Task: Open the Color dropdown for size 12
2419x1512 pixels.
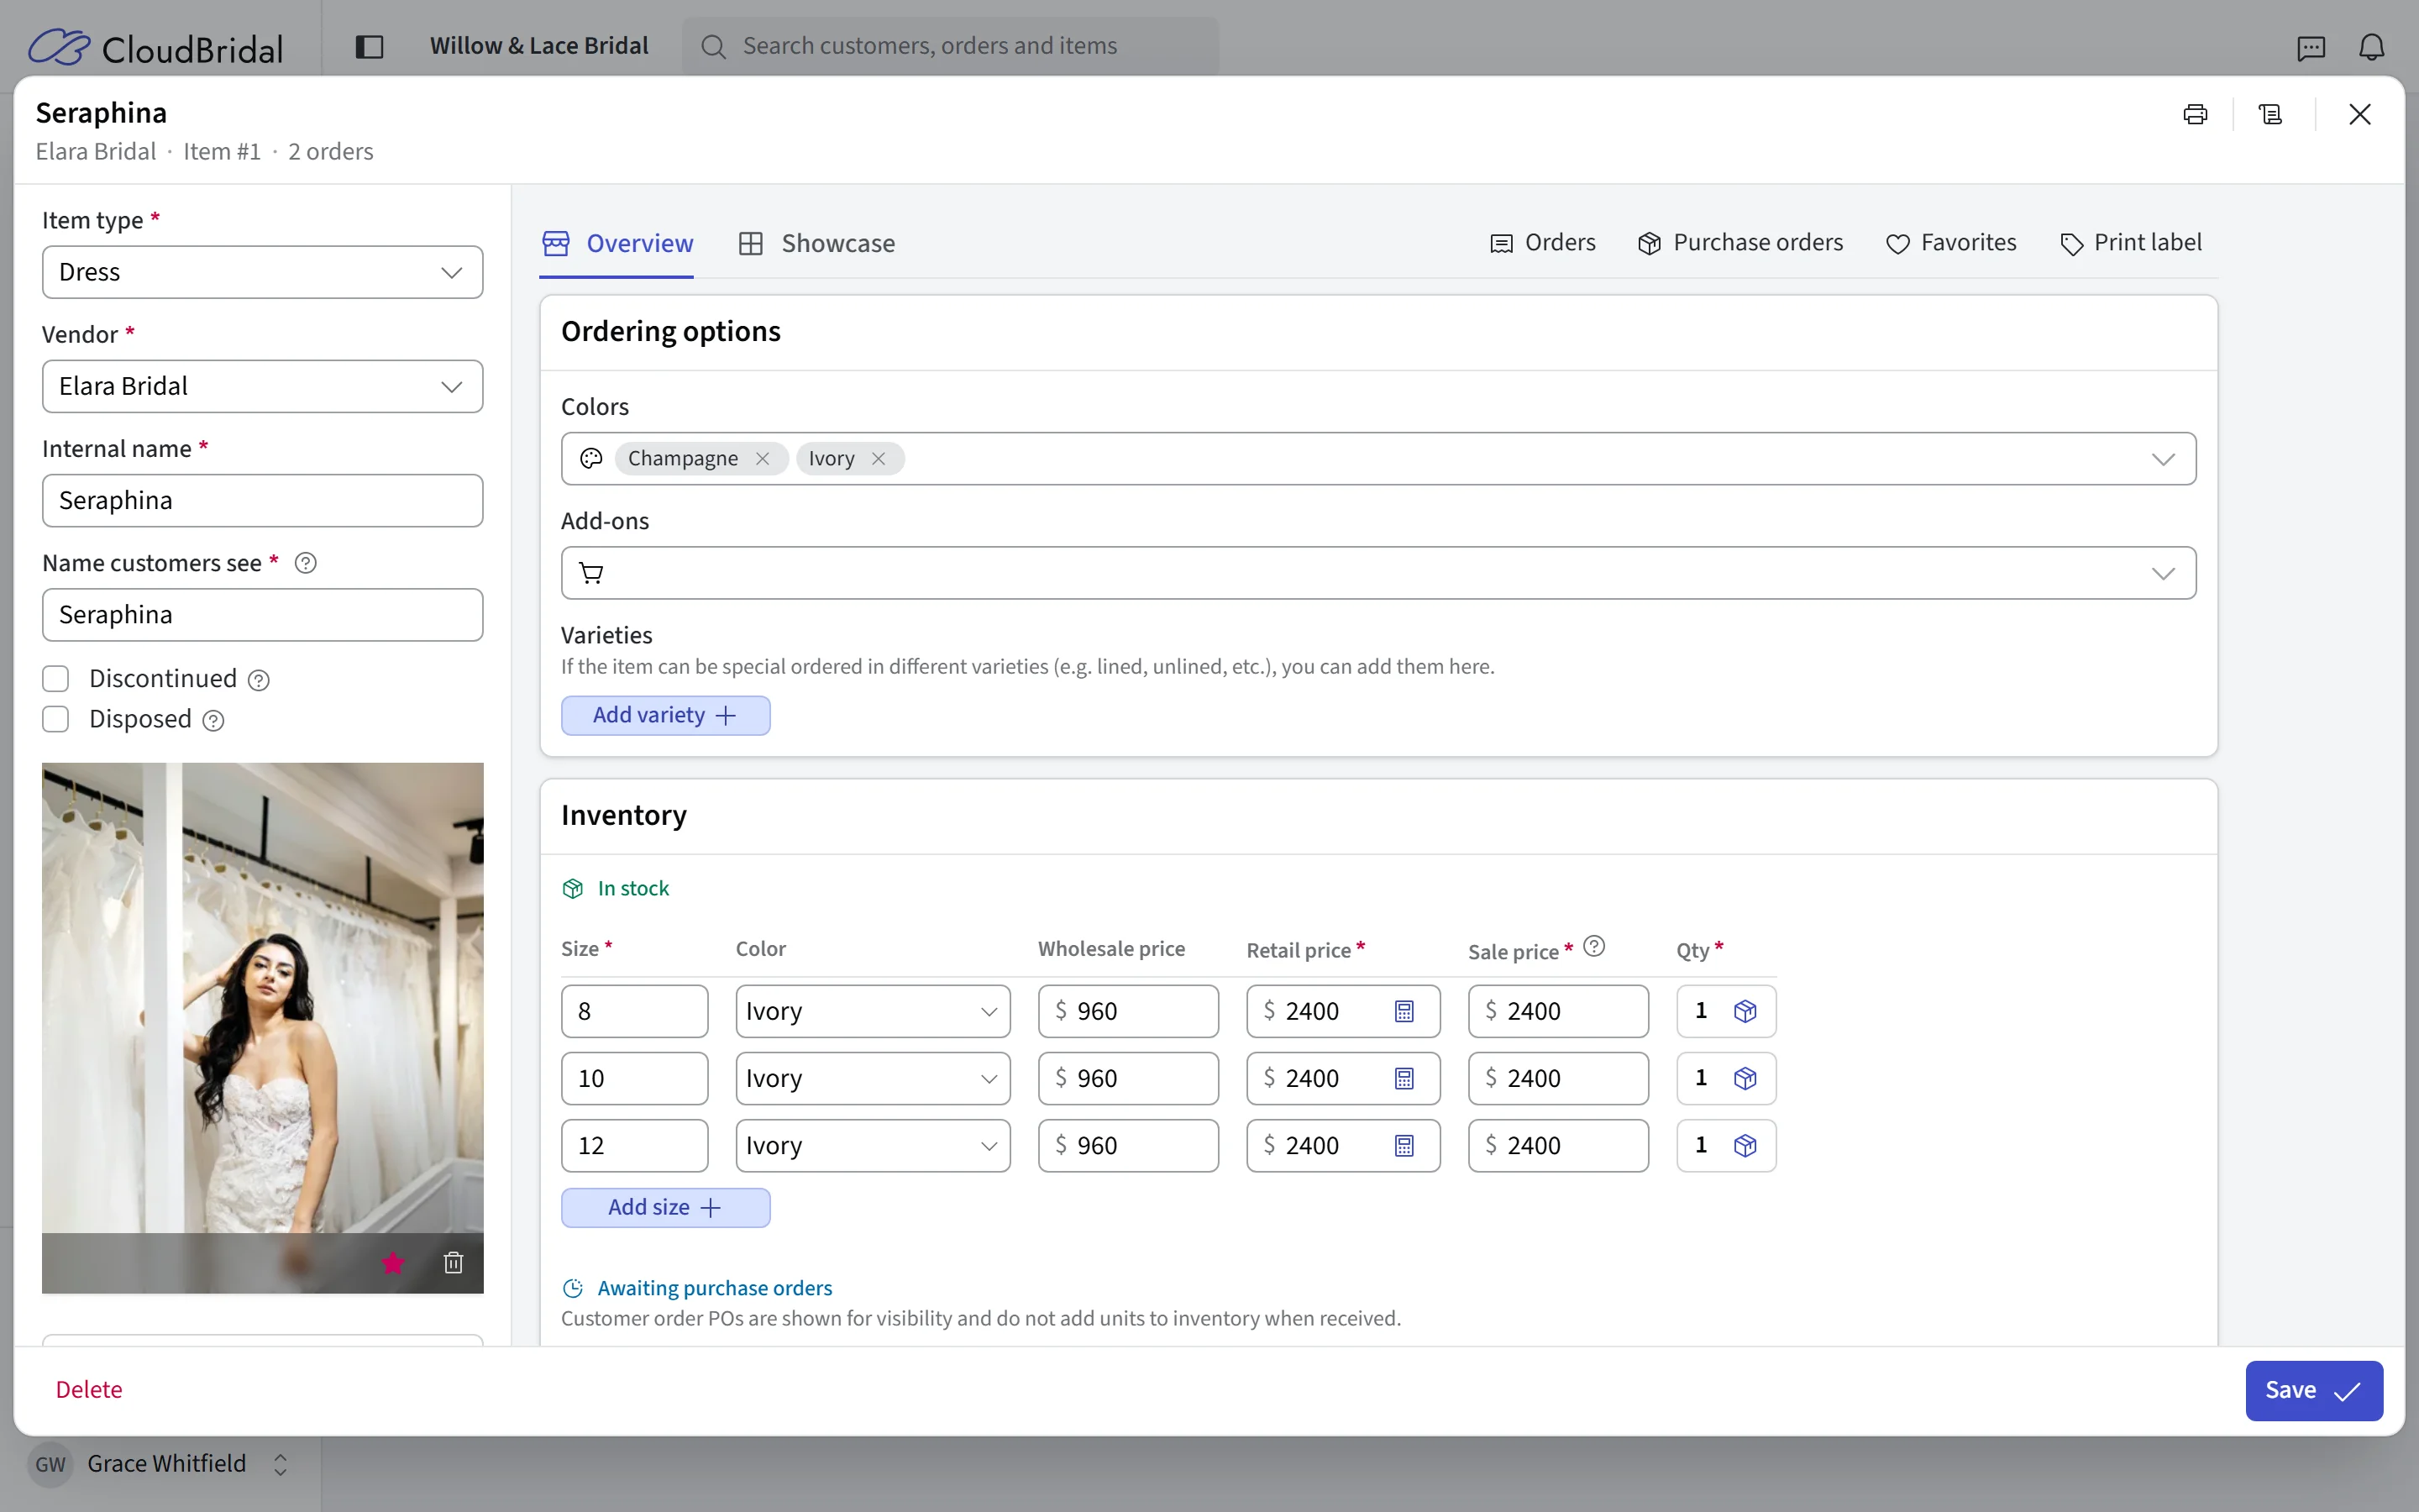Action: tap(873, 1145)
